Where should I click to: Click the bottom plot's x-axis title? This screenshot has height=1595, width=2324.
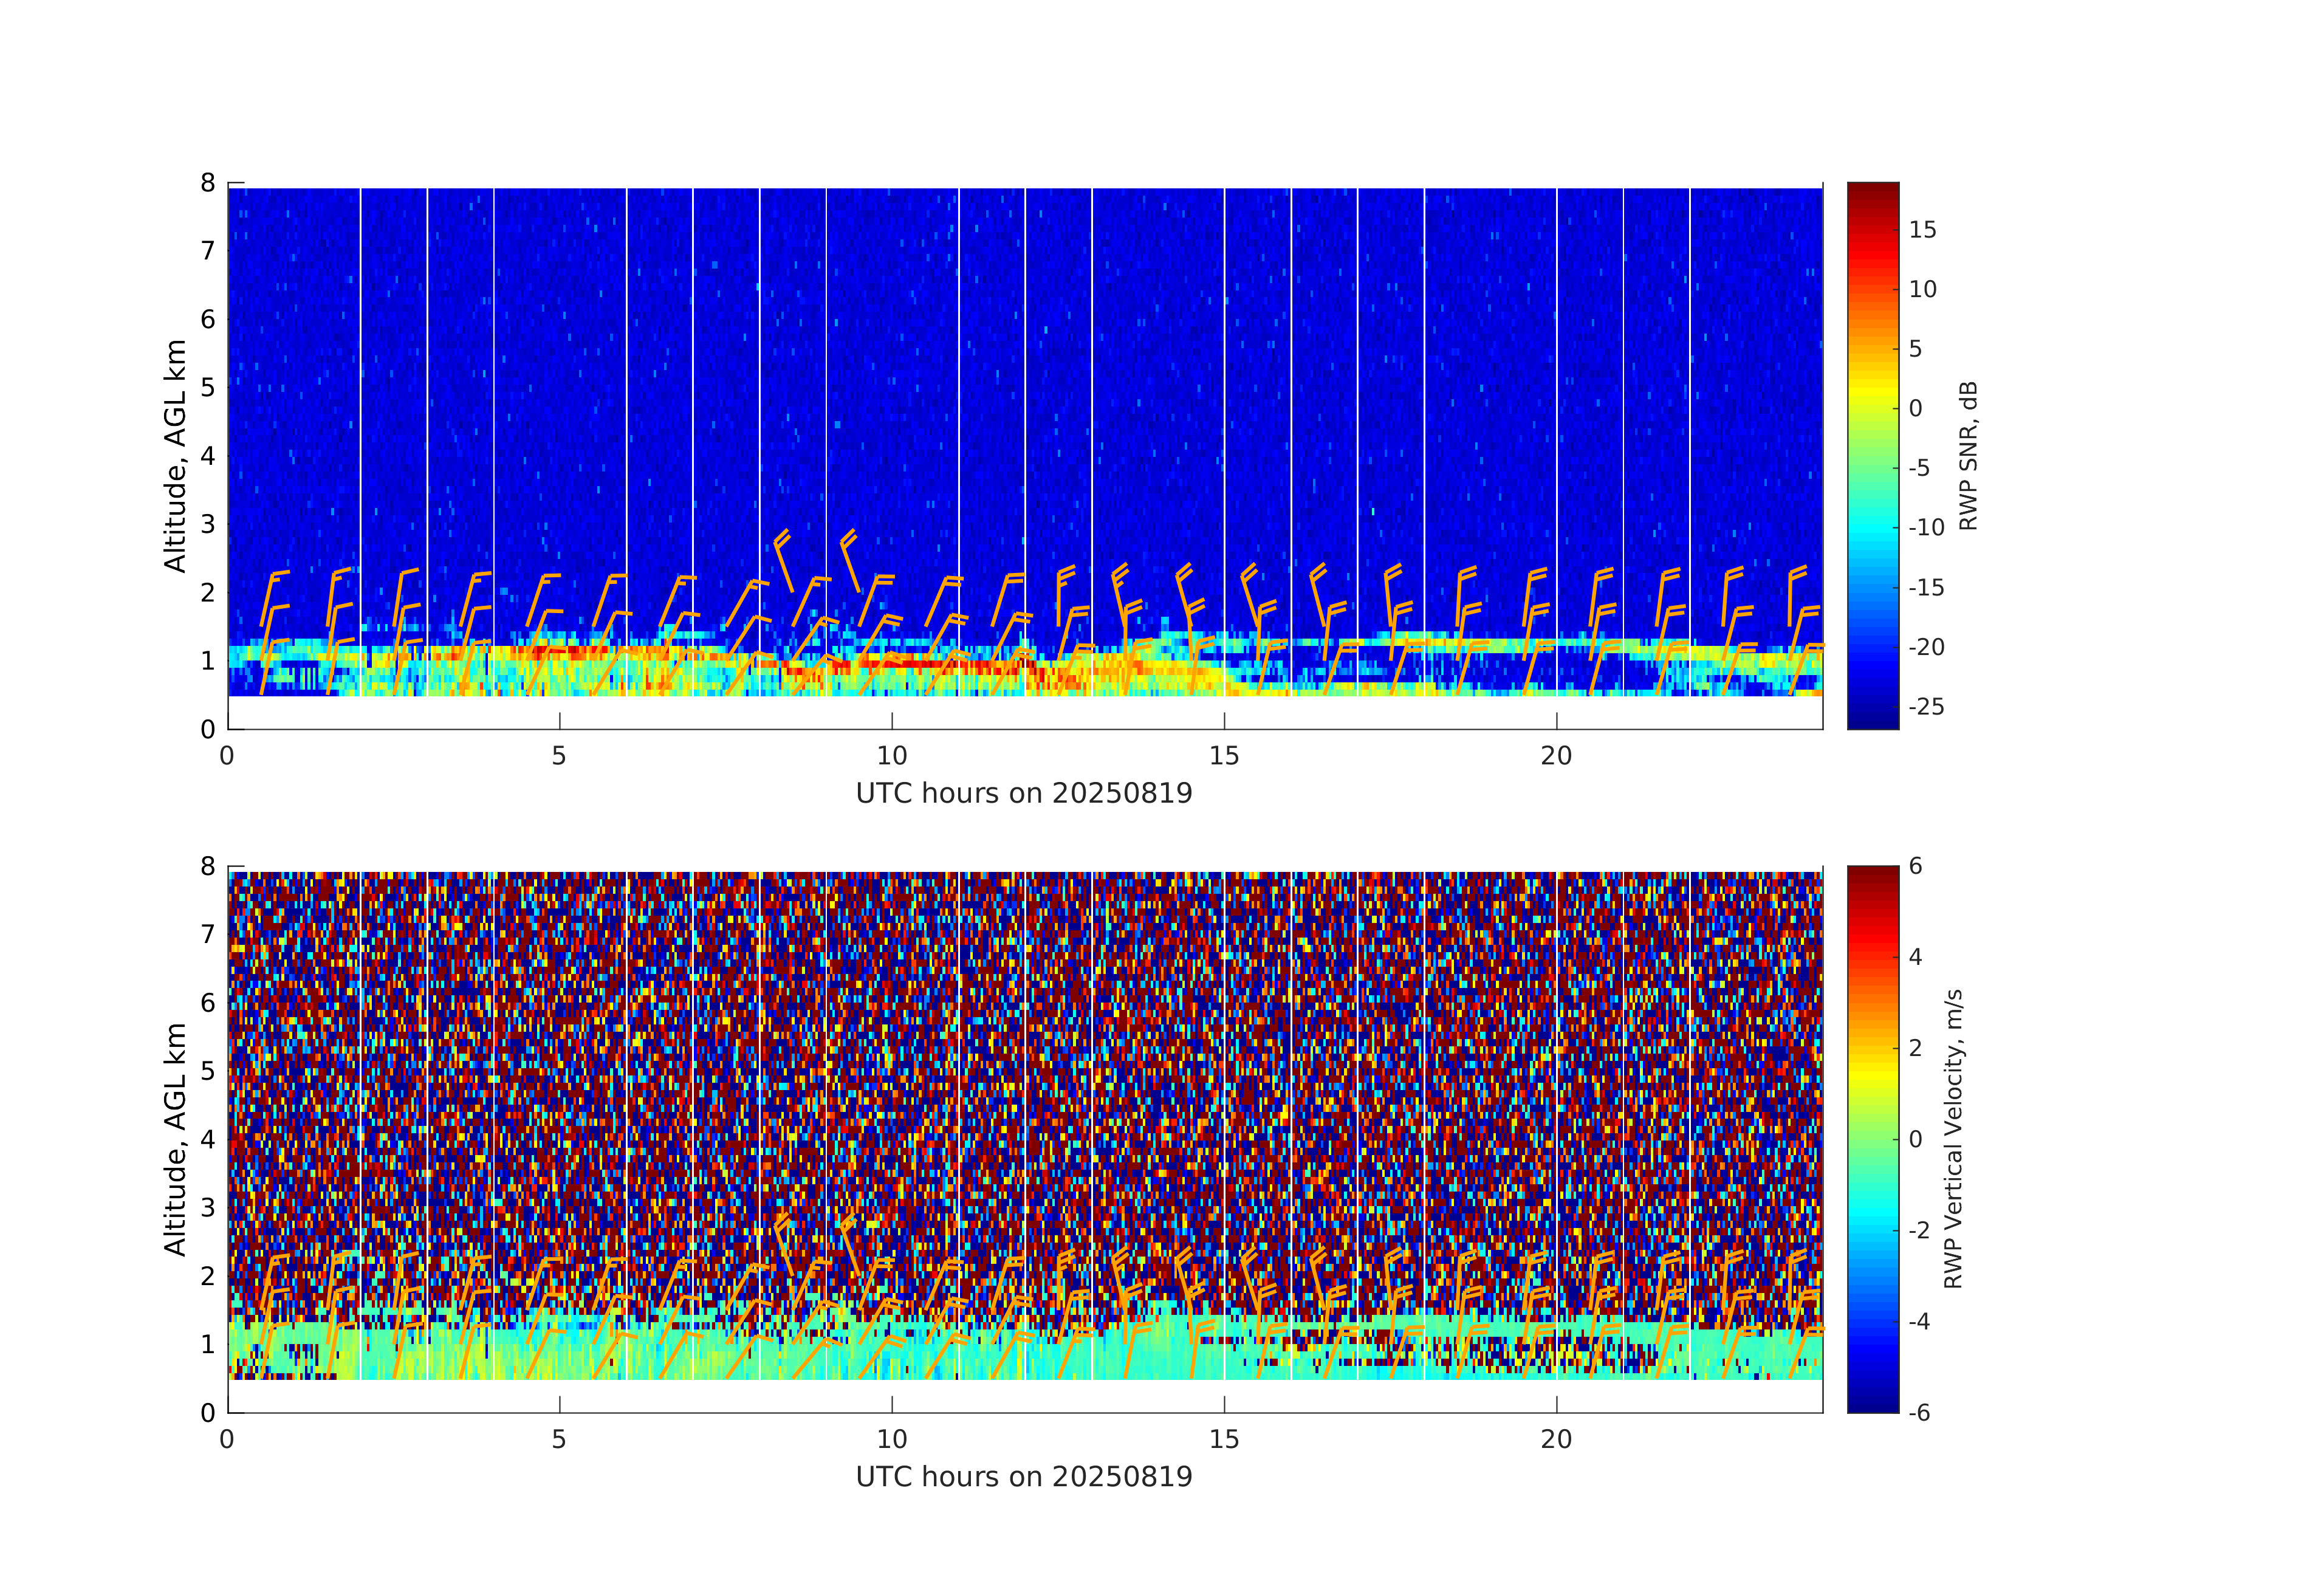(1024, 1477)
